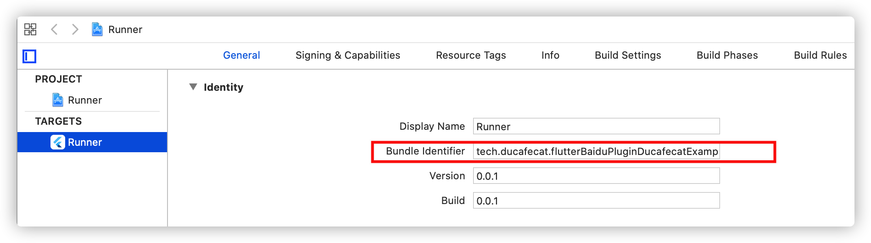Open the Build Settings tab
The width and height of the screenshot is (871, 243).
point(628,55)
